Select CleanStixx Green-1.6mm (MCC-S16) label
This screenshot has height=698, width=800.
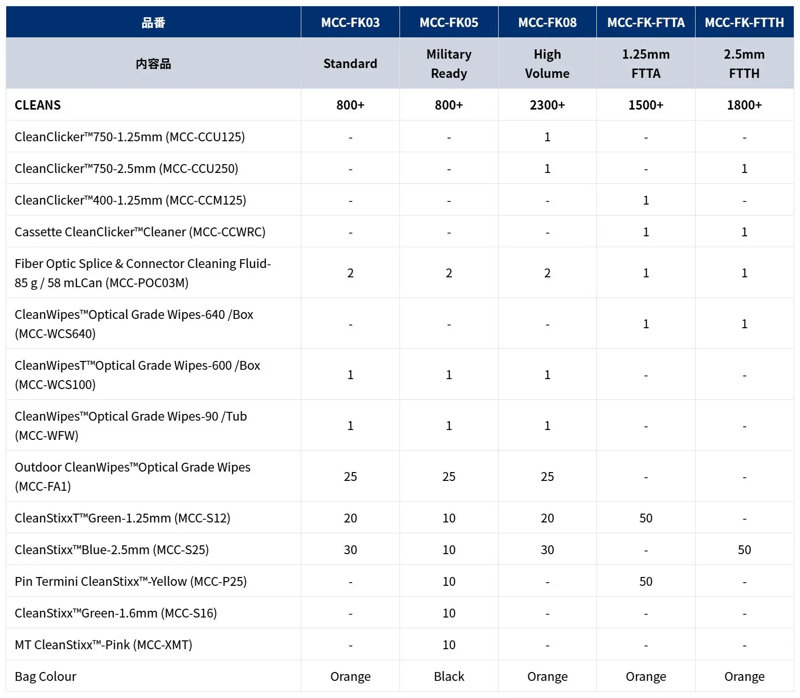(116, 613)
